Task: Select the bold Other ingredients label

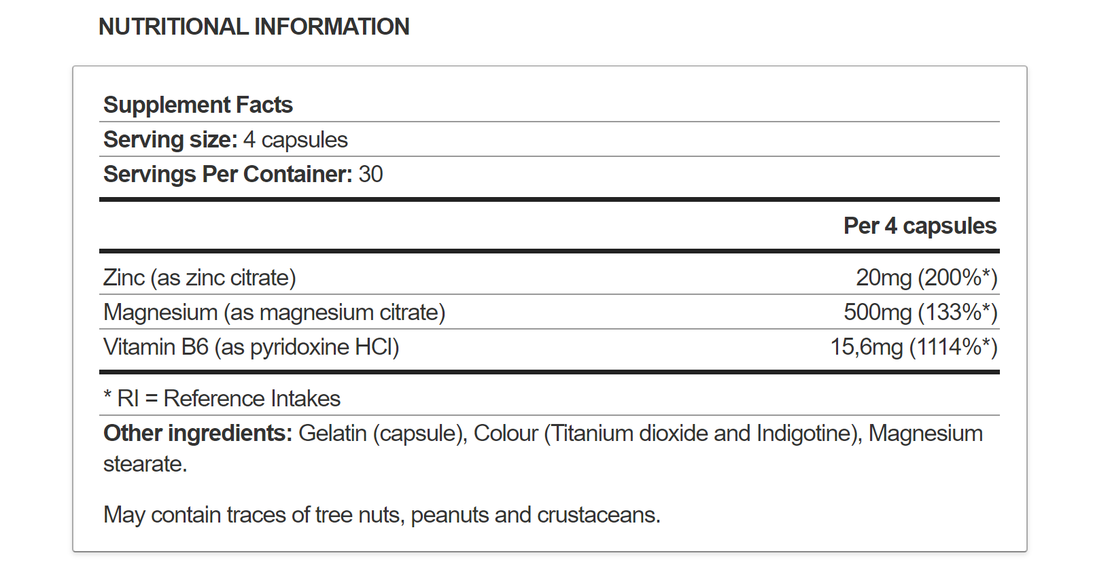Action: (197, 434)
